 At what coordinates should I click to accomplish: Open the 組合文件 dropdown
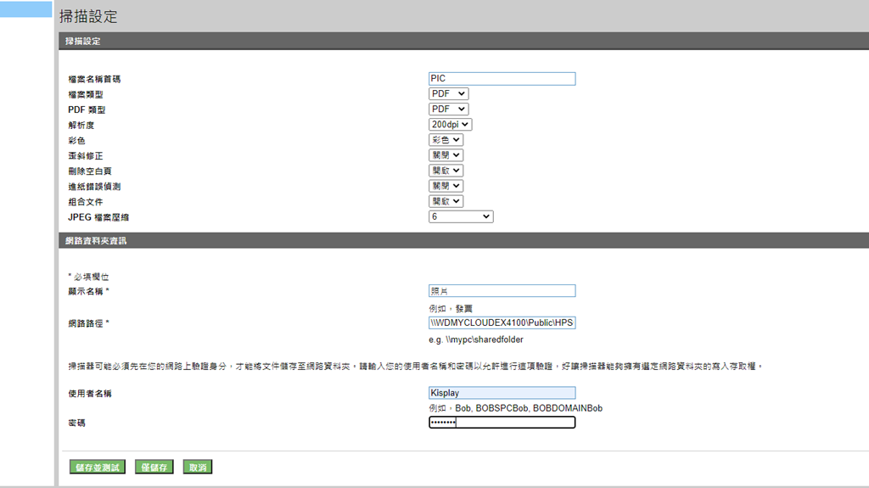[x=446, y=201]
